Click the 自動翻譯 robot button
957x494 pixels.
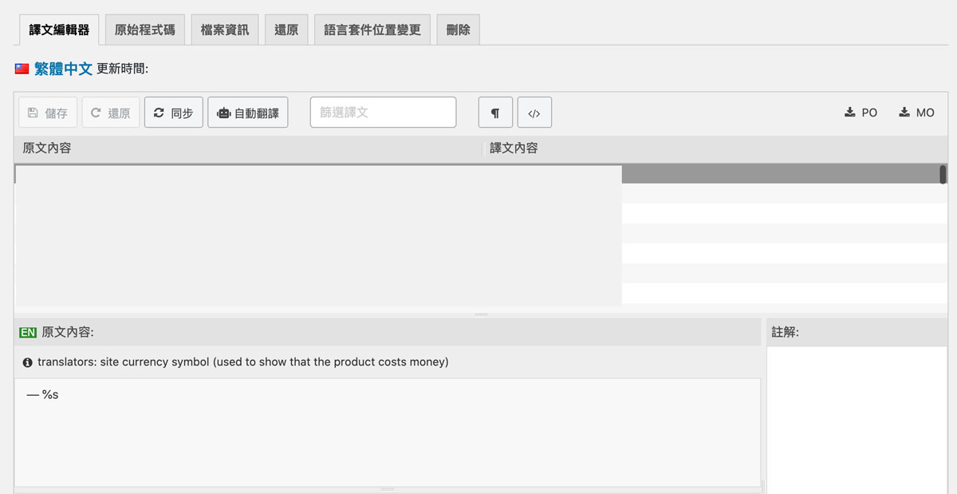coord(248,113)
